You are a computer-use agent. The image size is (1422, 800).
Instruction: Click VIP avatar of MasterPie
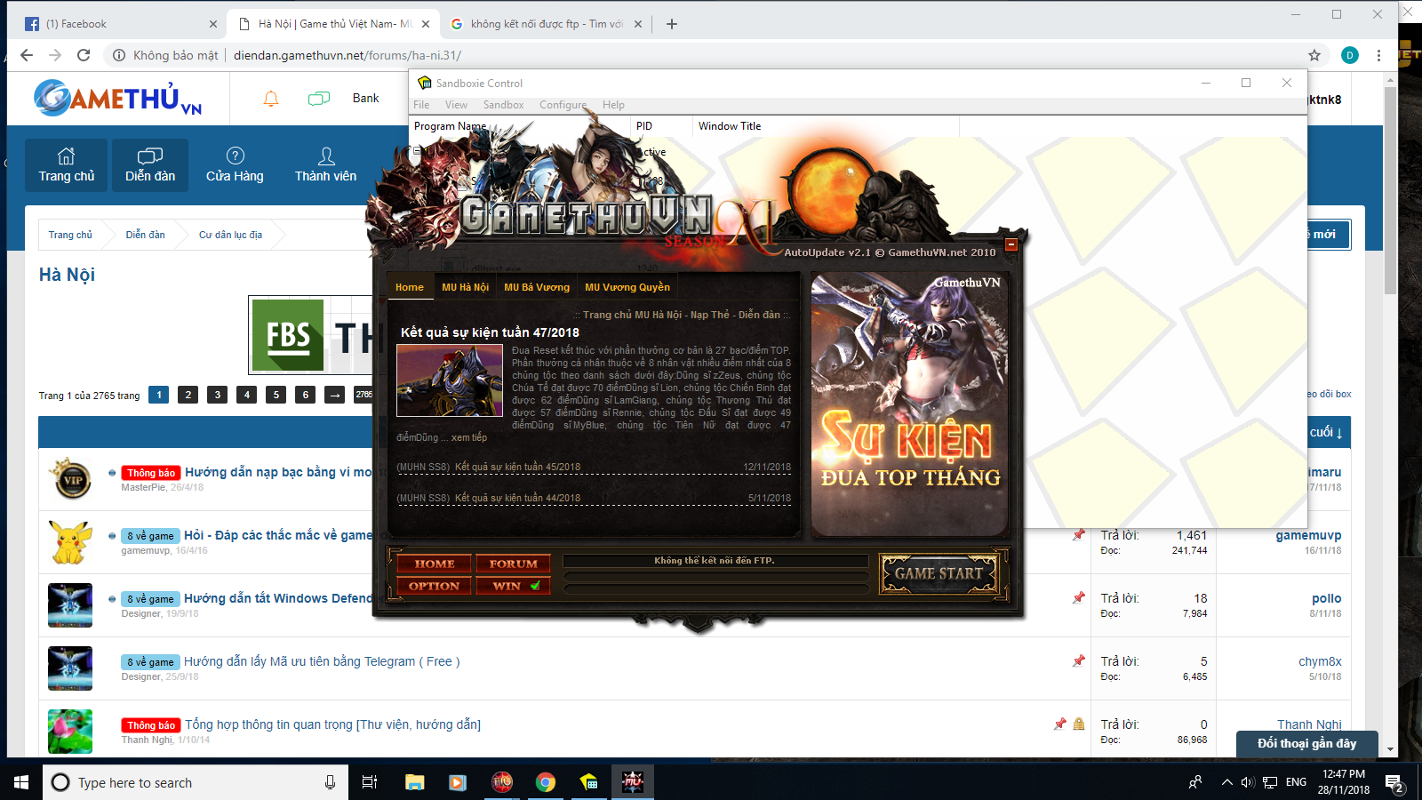coord(70,479)
